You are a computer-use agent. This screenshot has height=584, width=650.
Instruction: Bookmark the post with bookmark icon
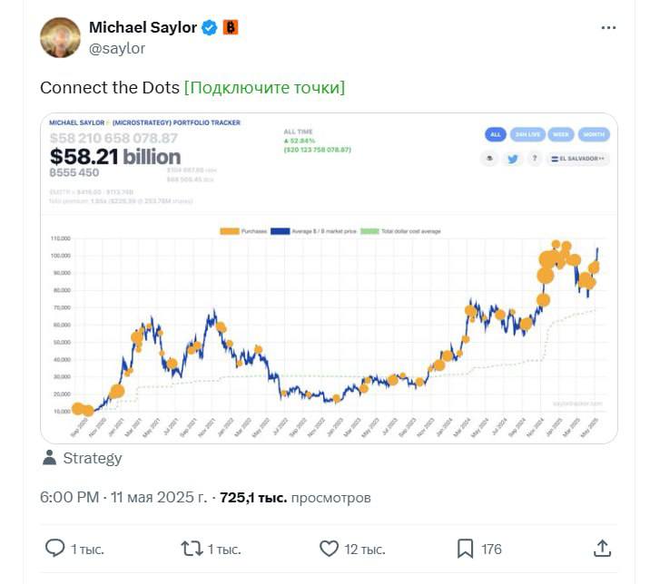(x=465, y=549)
